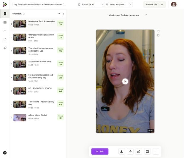Favorite the Affordable Creative Tools thumbnail heart
Screen dimensions: 184x158
pyautogui.click(x=25, y=62)
